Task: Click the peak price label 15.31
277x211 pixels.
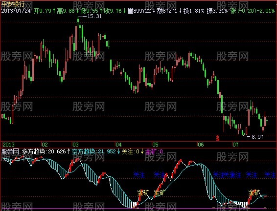Action: (x=94, y=17)
